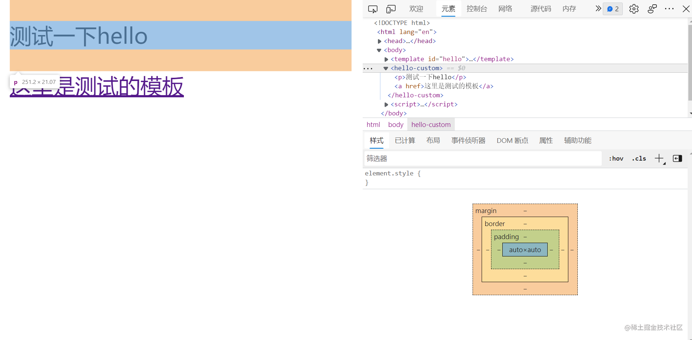
Task: Select the inspect element cursor tool
Action: click(x=373, y=9)
